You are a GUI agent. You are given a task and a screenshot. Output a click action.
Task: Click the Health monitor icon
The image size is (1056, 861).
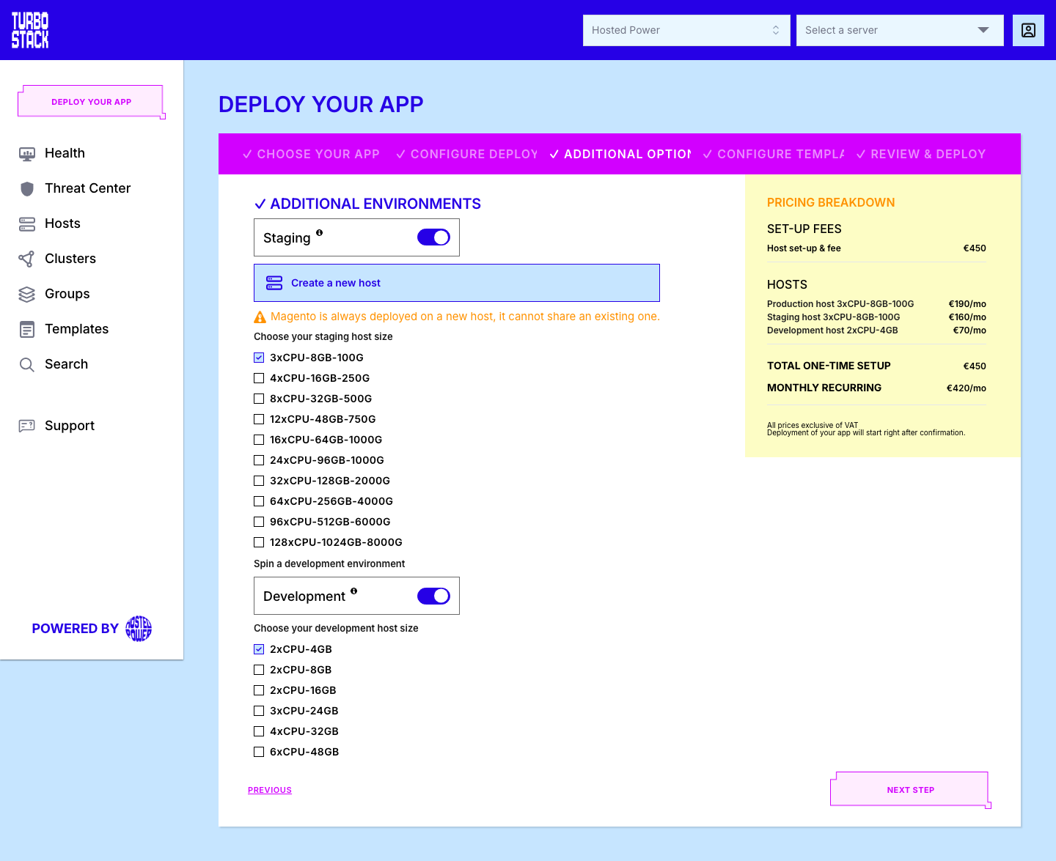point(27,154)
